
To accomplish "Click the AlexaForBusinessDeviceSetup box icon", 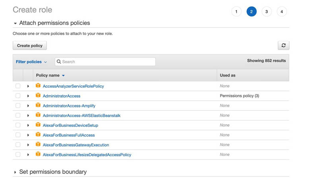I will click(38, 125).
